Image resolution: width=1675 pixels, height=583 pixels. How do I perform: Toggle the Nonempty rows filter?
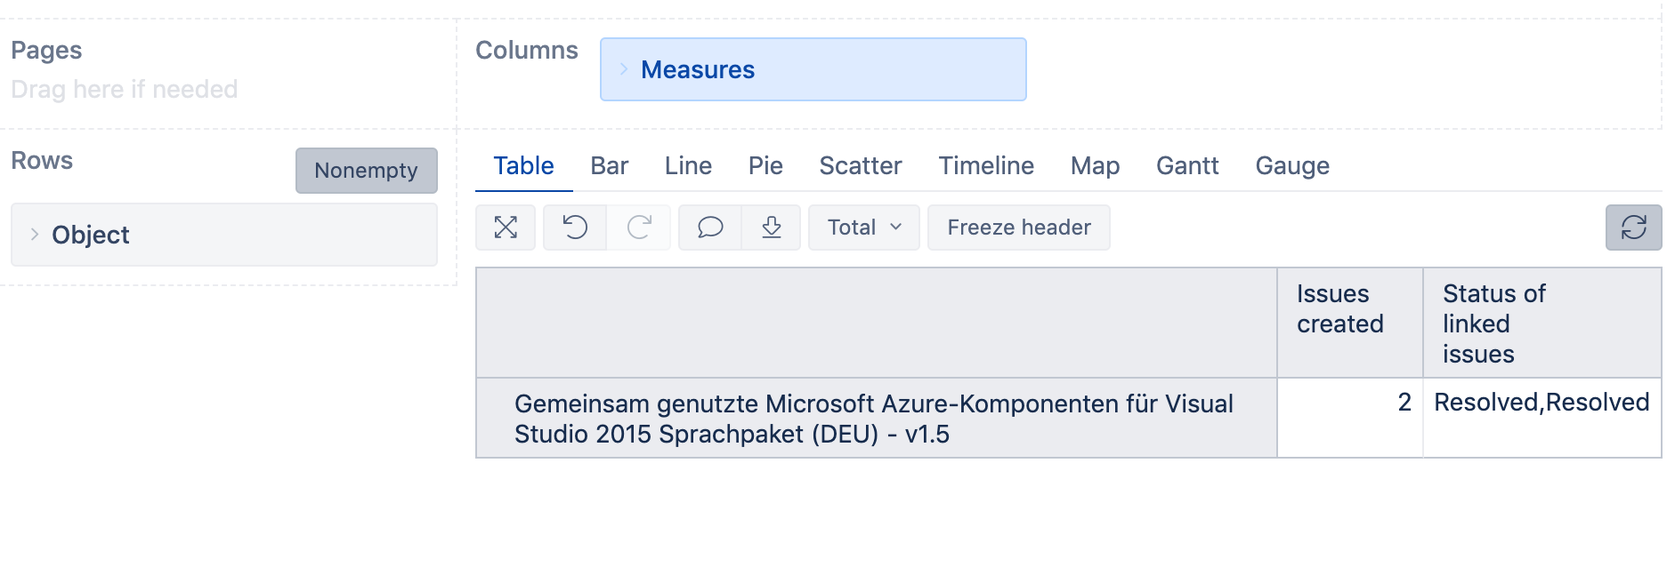pos(366,171)
